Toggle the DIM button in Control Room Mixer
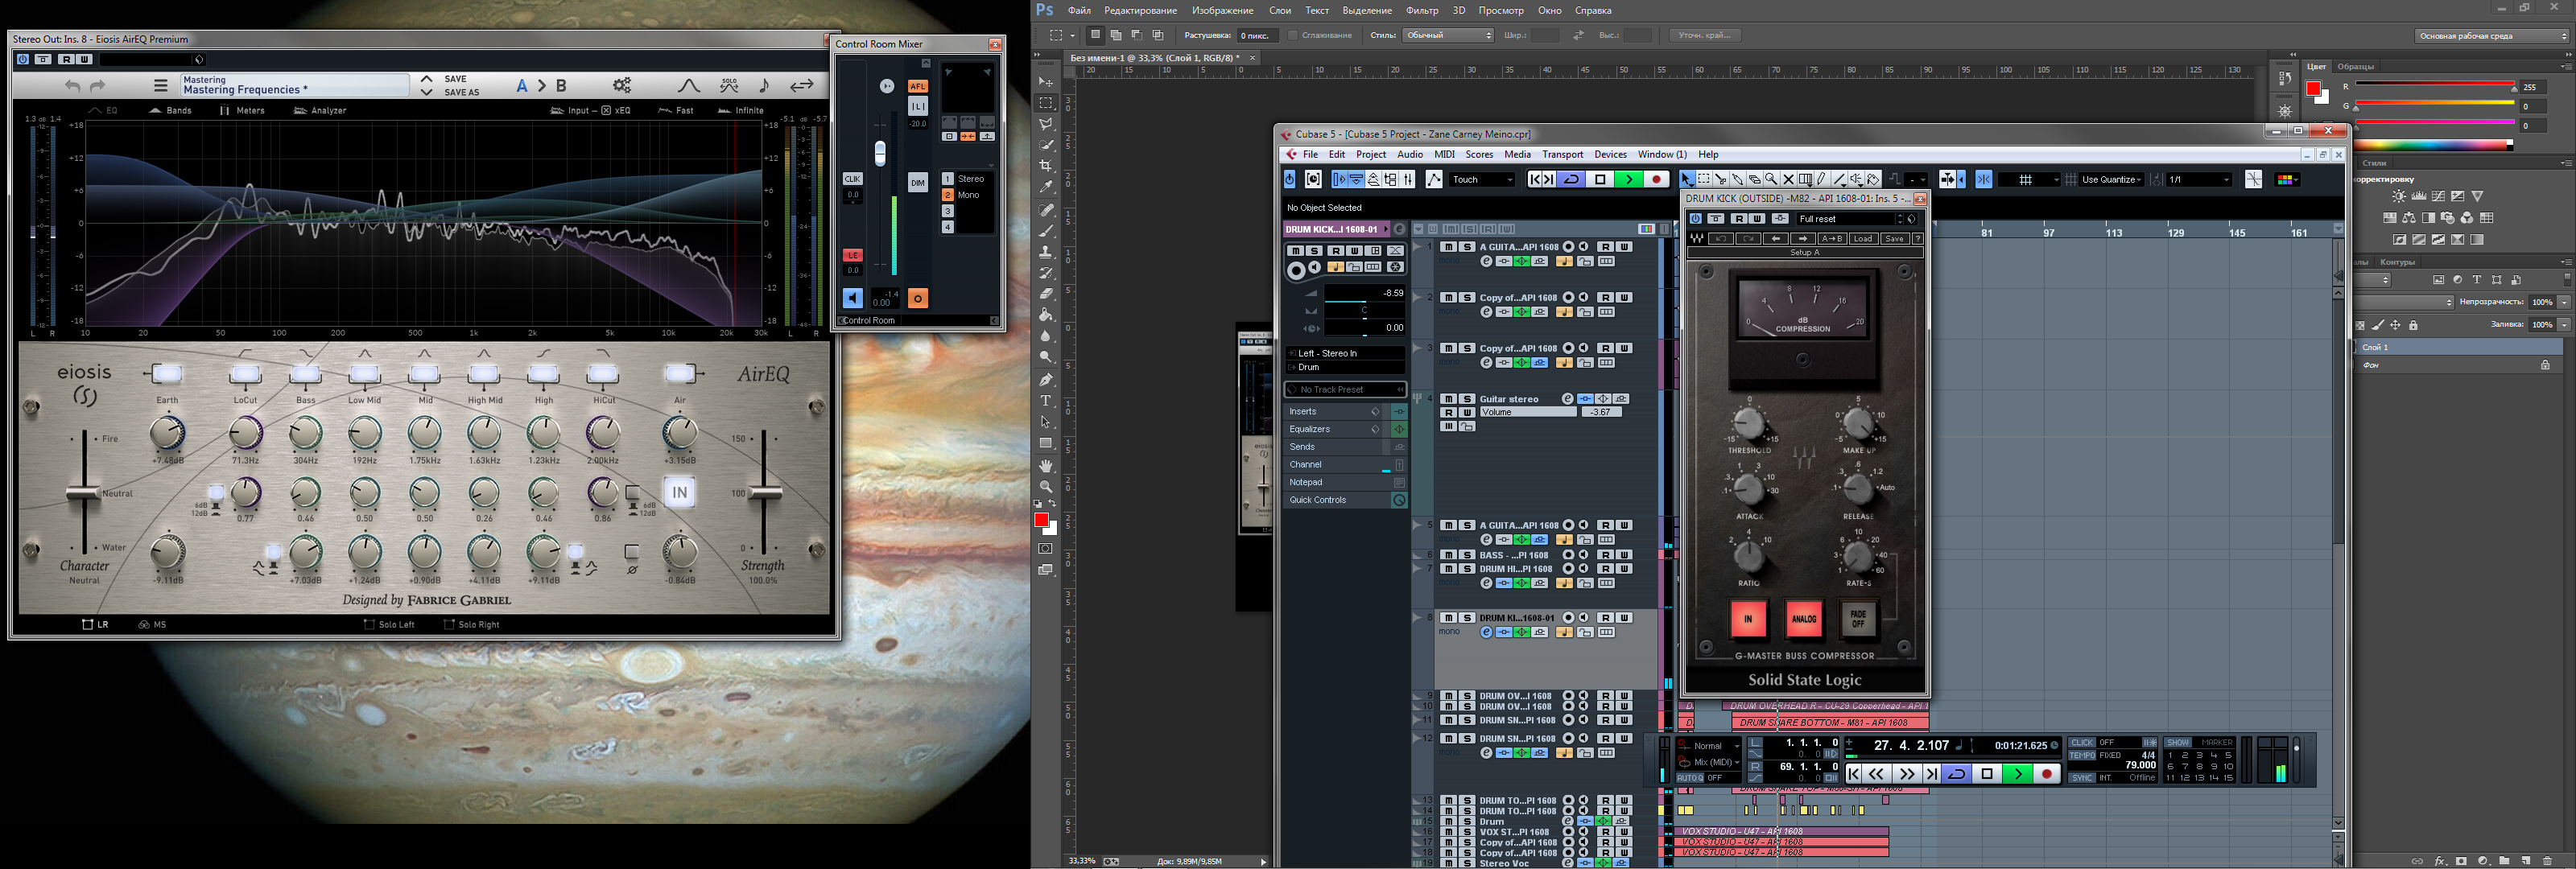This screenshot has width=2576, height=869. (x=918, y=182)
